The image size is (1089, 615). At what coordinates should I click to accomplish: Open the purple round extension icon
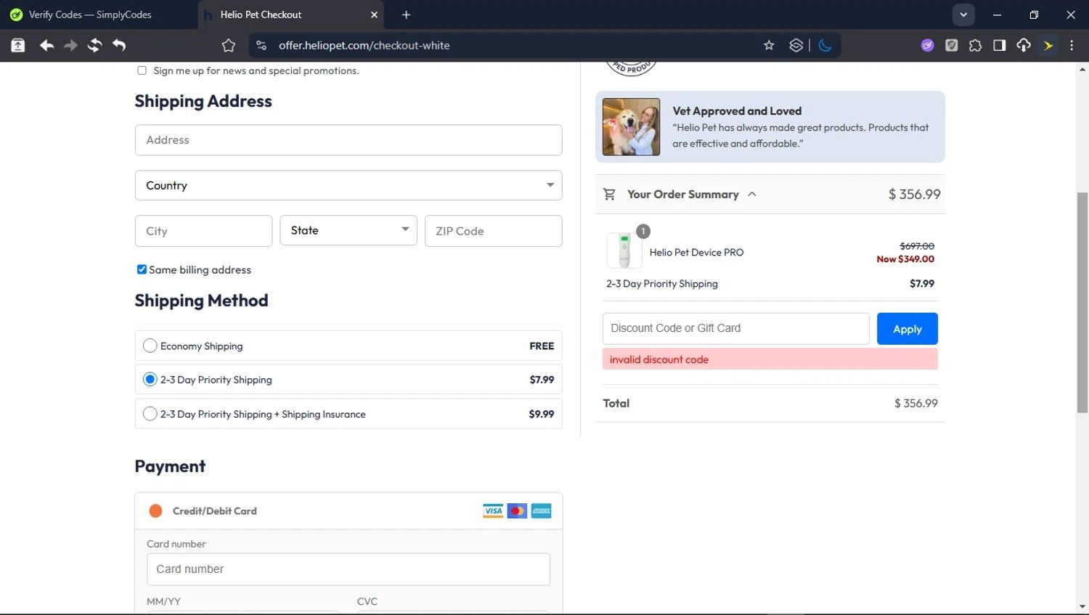927,45
